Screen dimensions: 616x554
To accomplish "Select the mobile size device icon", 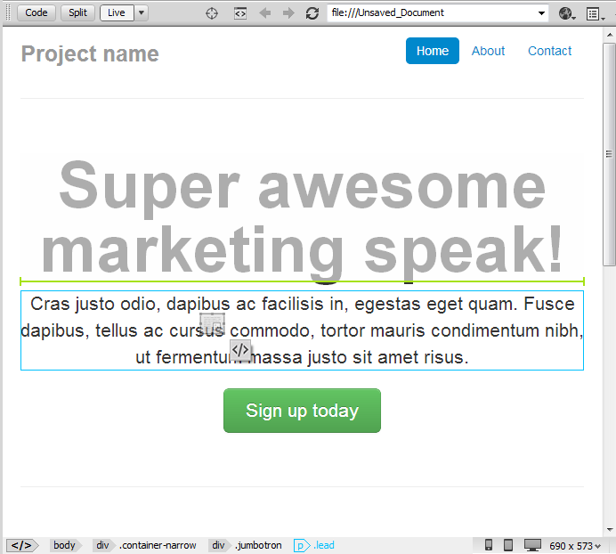I will 489,545.
